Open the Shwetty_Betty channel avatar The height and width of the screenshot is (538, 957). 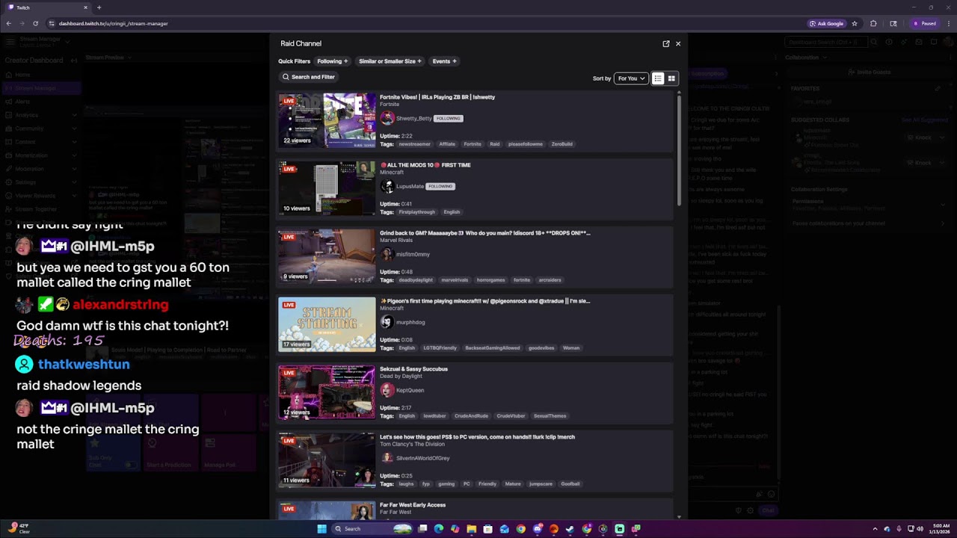(x=387, y=118)
